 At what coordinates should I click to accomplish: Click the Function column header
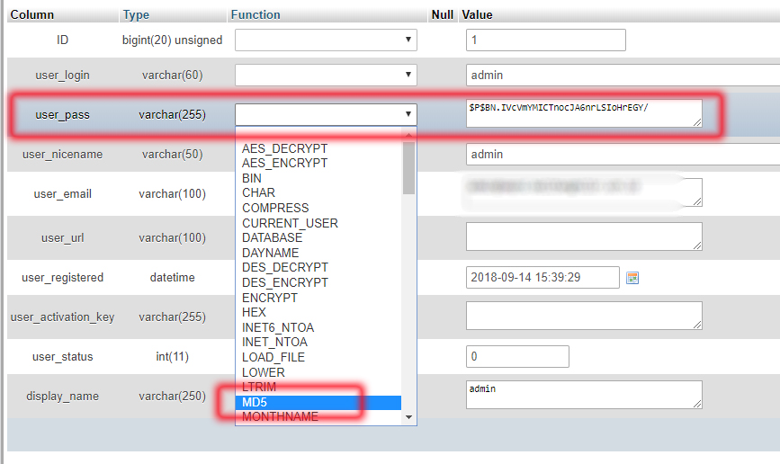click(x=256, y=15)
